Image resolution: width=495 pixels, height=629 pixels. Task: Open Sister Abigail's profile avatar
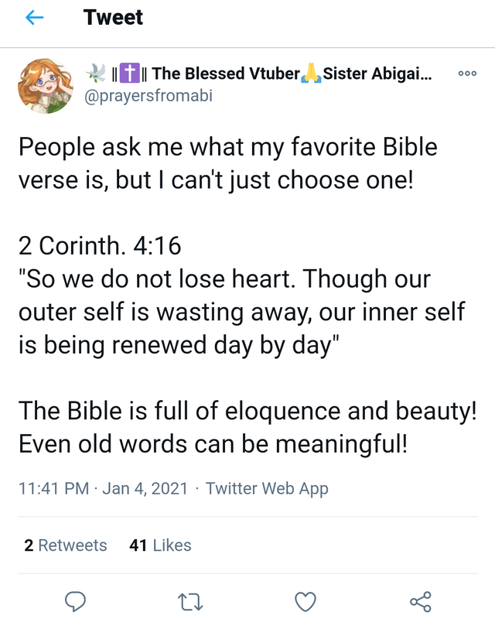46,85
